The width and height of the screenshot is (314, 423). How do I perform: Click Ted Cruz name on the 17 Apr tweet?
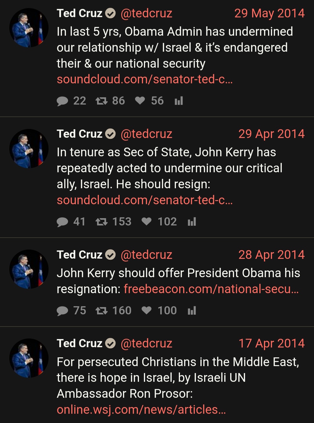pos(79,343)
